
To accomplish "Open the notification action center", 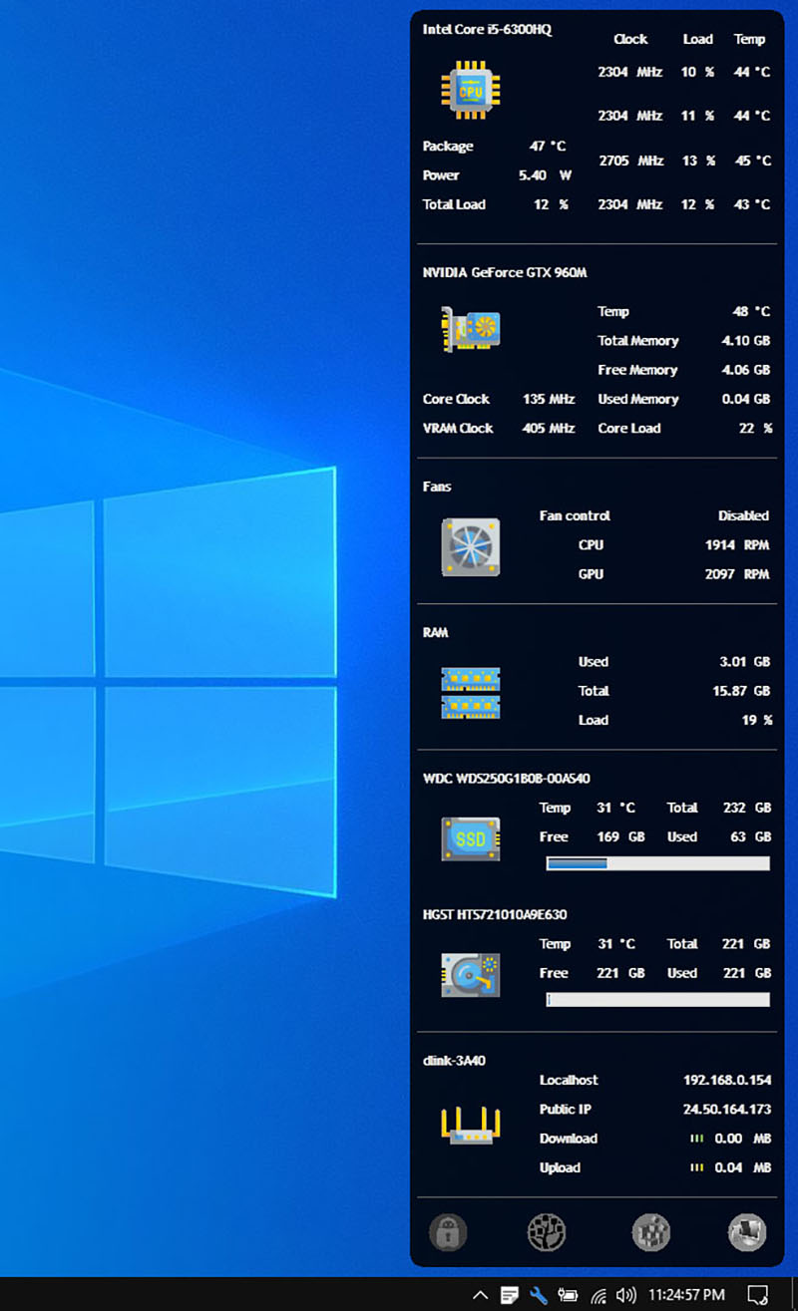I will pos(758,1295).
